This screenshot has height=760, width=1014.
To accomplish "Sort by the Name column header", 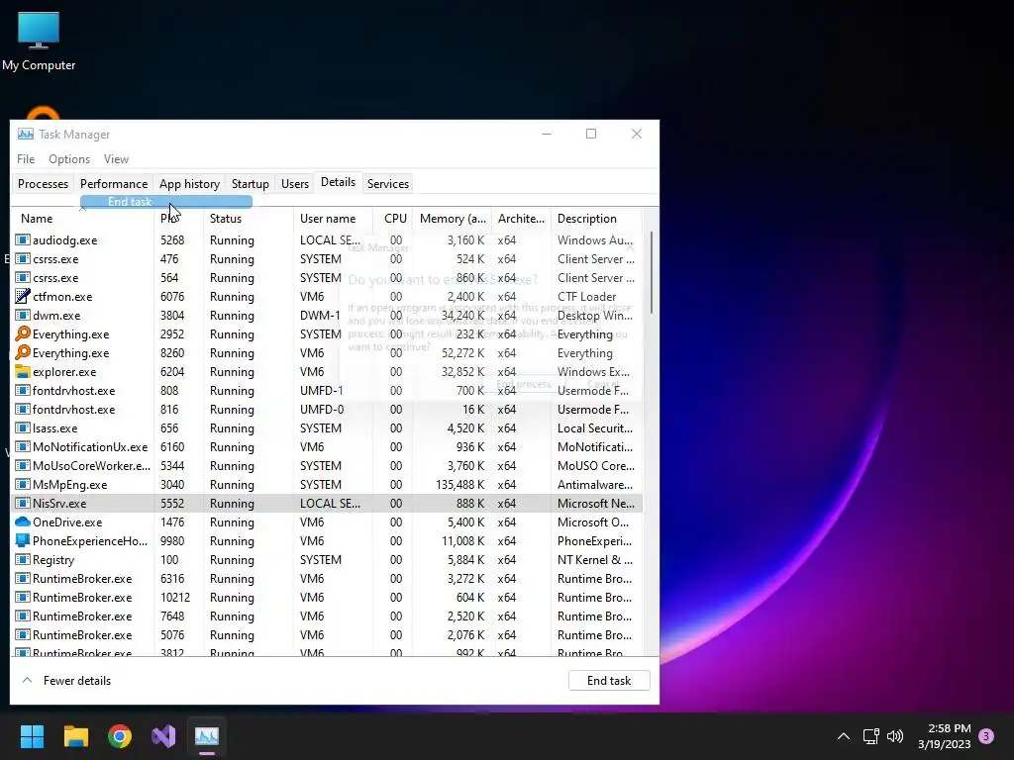I will pyautogui.click(x=82, y=219).
